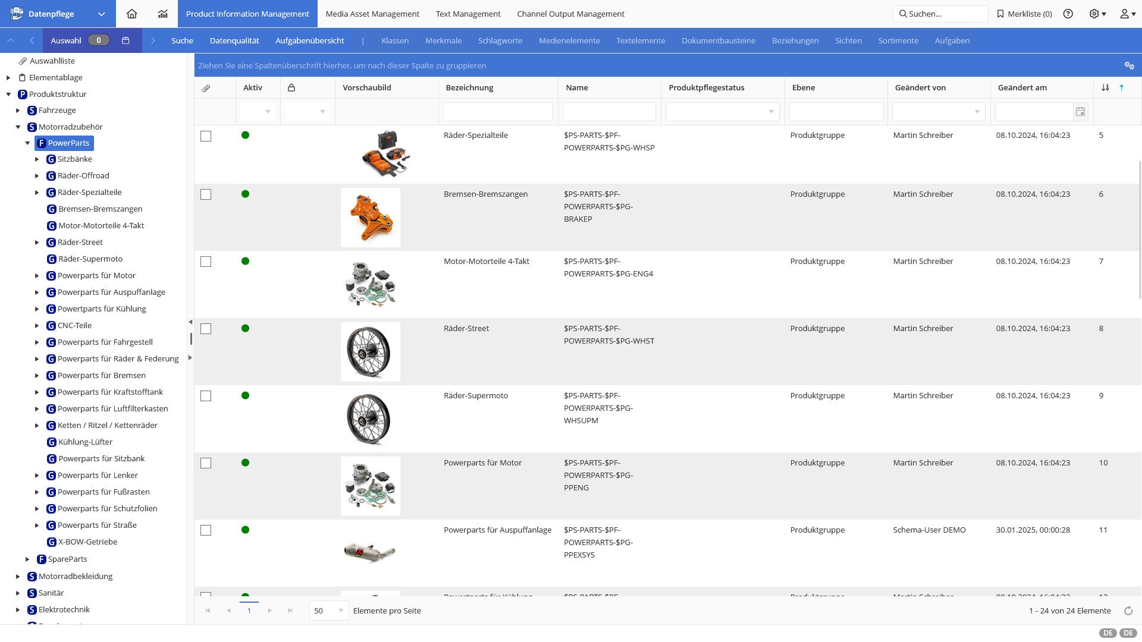Open the analytics chart icon
The height and width of the screenshot is (642, 1142).
coord(162,14)
